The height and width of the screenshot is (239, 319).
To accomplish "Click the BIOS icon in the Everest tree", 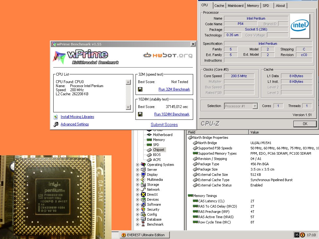I will (x=149, y=155).
